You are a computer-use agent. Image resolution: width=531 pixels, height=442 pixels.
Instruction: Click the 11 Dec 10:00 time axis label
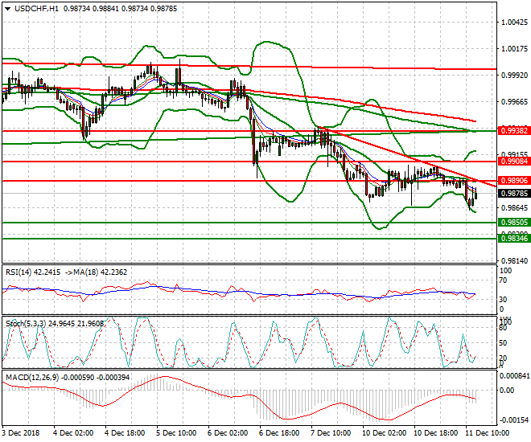[487, 433]
